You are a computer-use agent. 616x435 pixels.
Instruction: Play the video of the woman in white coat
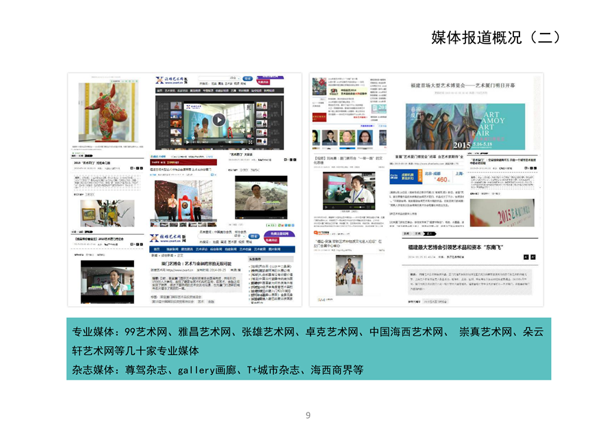pos(349,193)
